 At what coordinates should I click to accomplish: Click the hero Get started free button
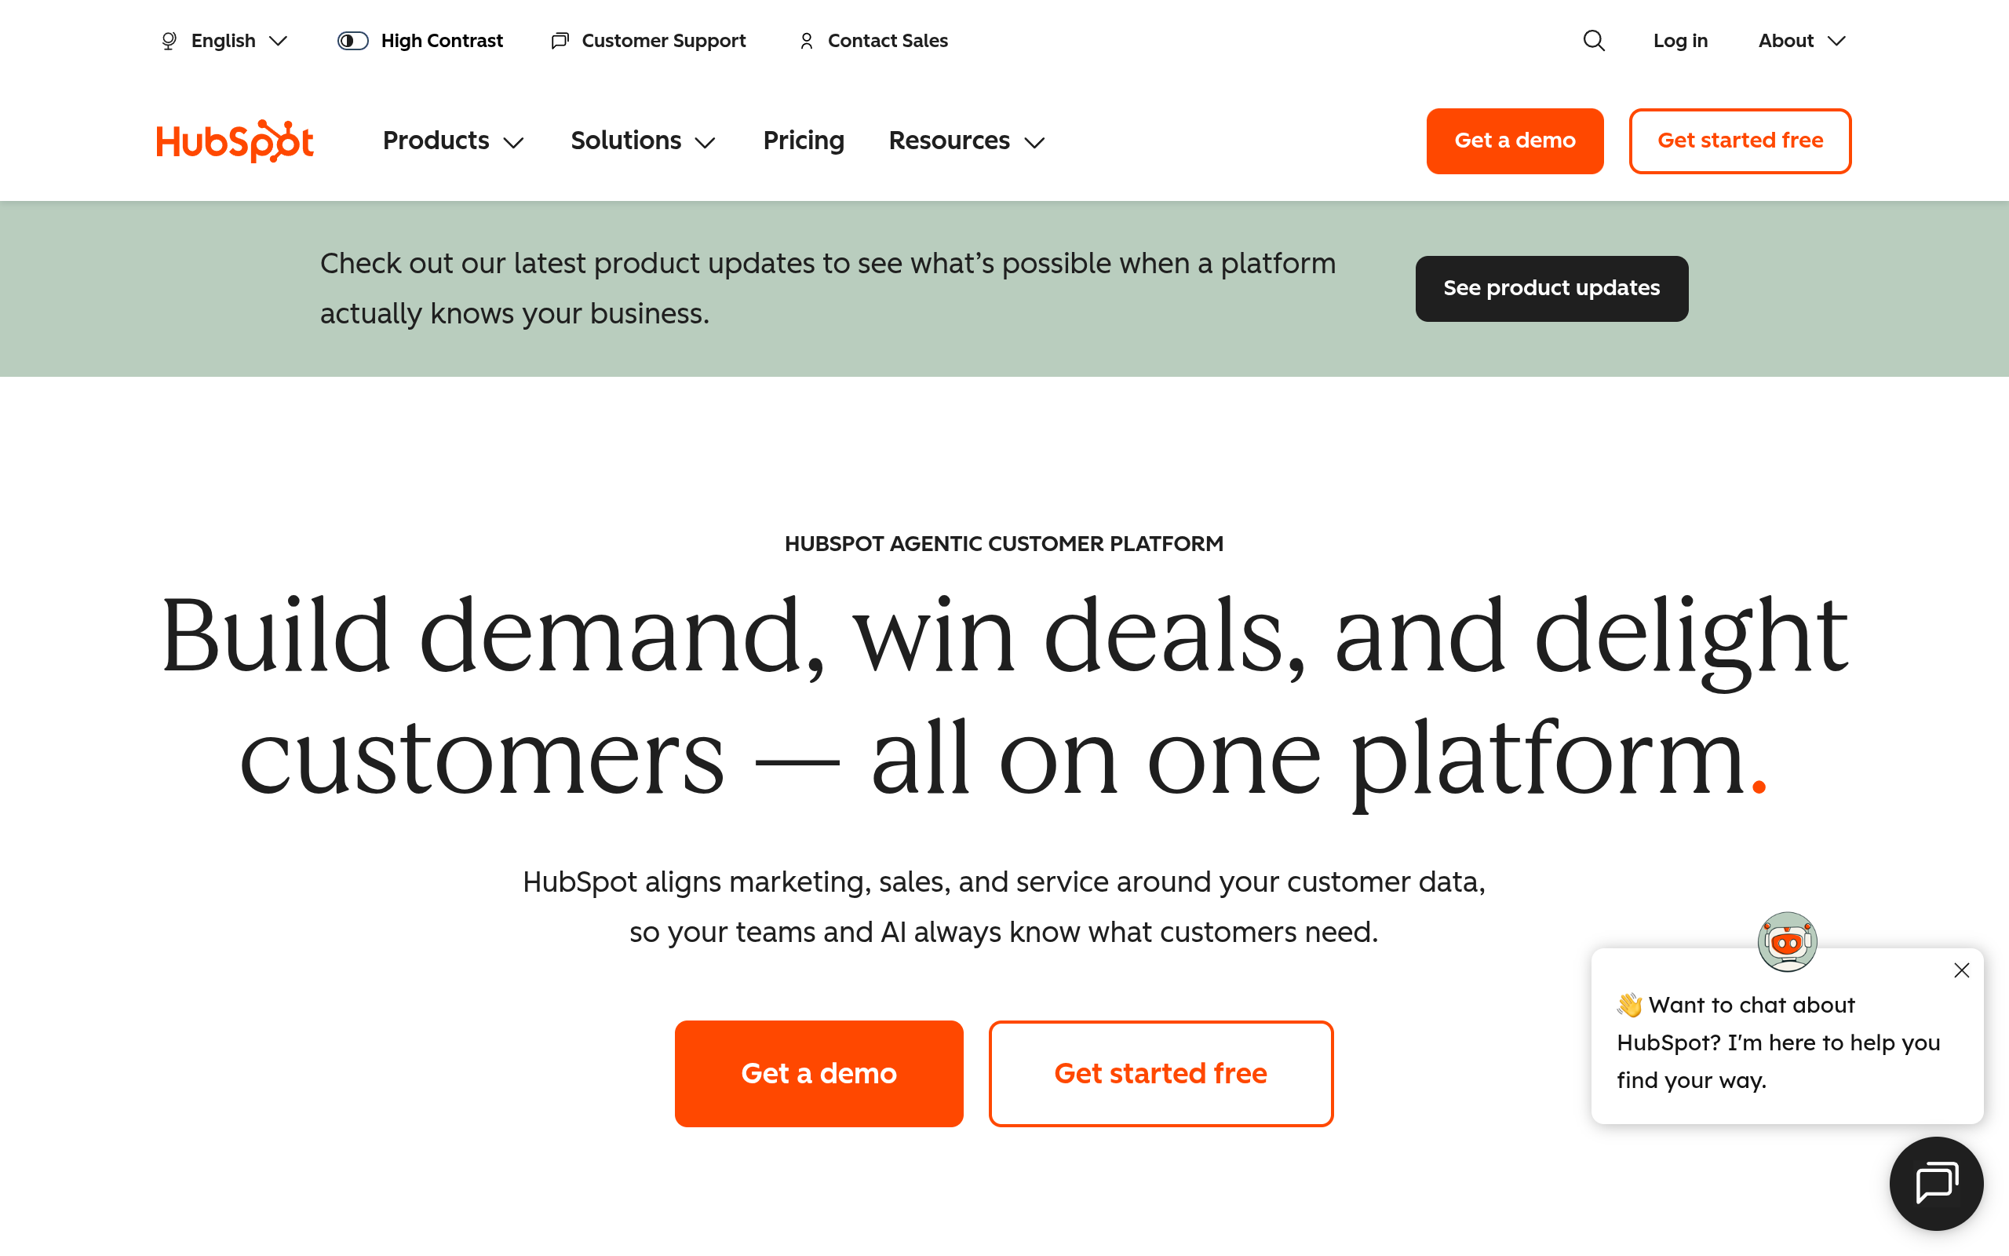pos(1161,1073)
